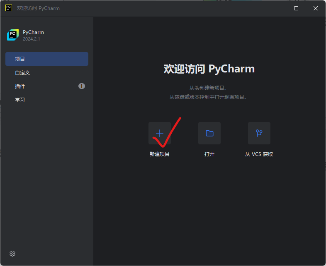
Task: Click the 从 VCS 获取 label
Action: coord(259,154)
